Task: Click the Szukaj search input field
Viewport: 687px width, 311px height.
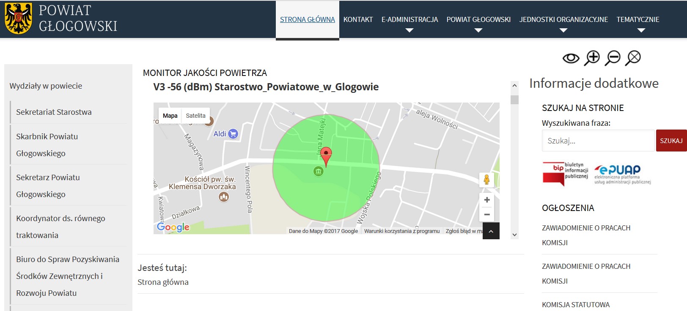Action: [598, 141]
